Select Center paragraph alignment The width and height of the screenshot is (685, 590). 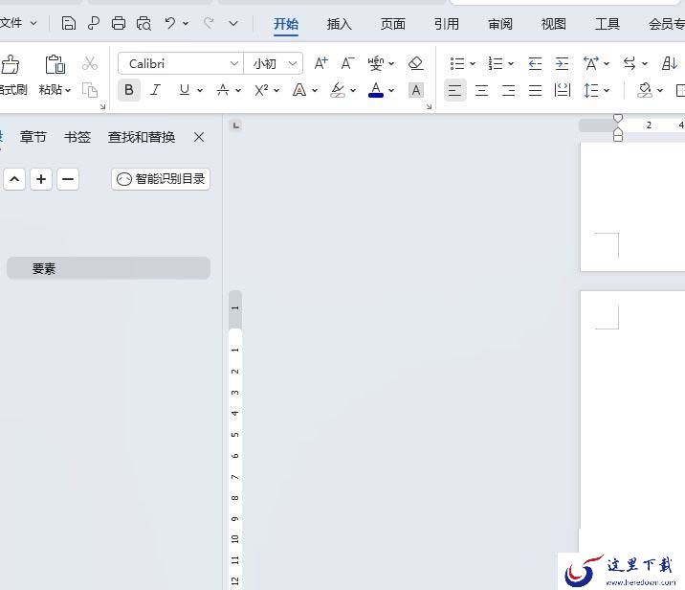(482, 91)
